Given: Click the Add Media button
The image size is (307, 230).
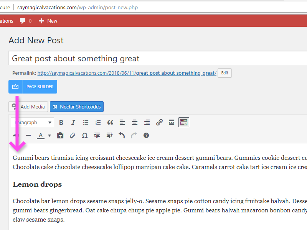Looking at the screenshot, I should click(28, 107).
